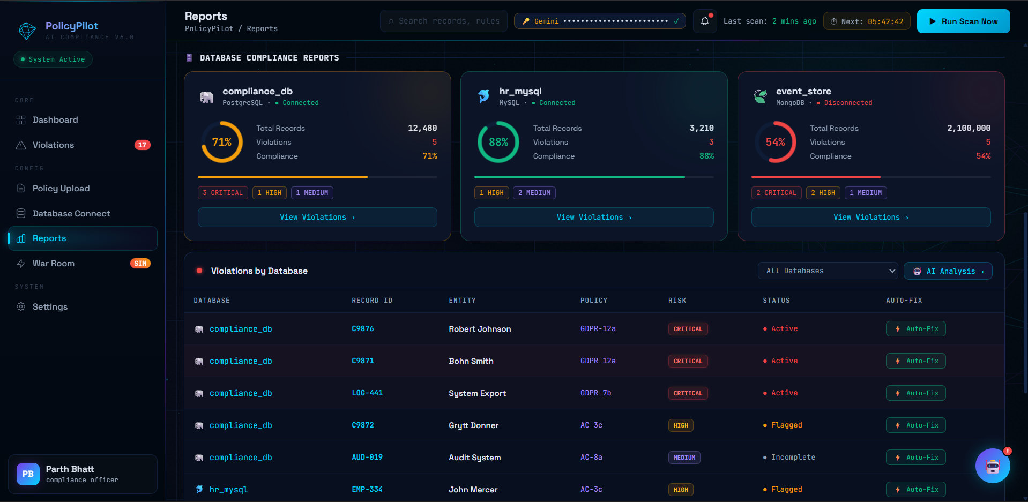Viewport: 1028px width, 502px height.
Task: Click the event_store red progress bar
Action: tap(871, 177)
